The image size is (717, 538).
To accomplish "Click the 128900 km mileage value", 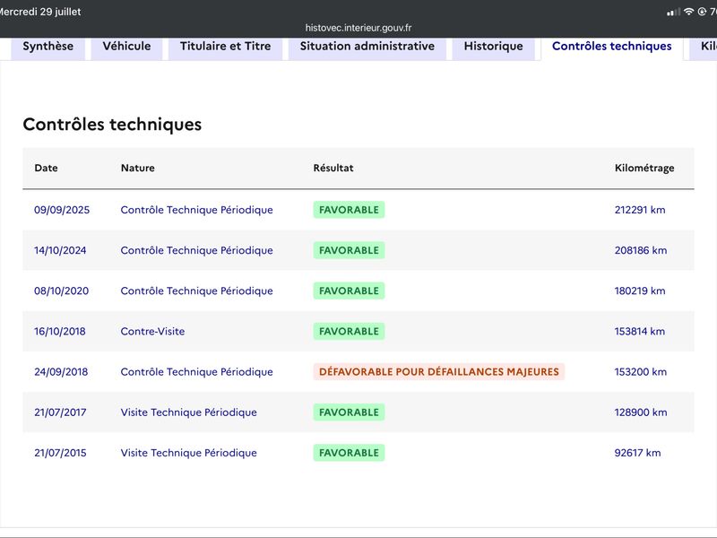I will pyautogui.click(x=641, y=412).
